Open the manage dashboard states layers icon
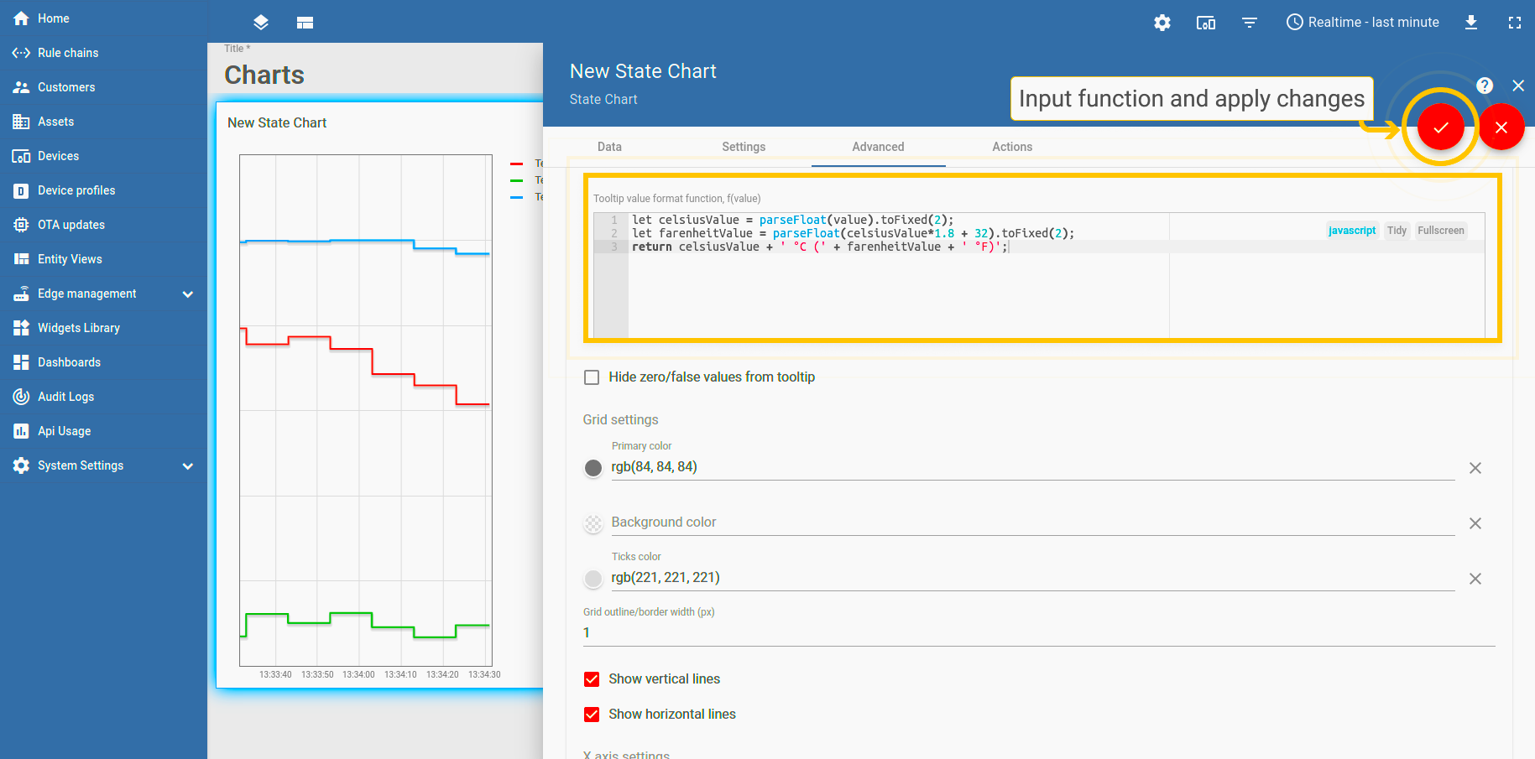The image size is (1535, 759). (261, 23)
